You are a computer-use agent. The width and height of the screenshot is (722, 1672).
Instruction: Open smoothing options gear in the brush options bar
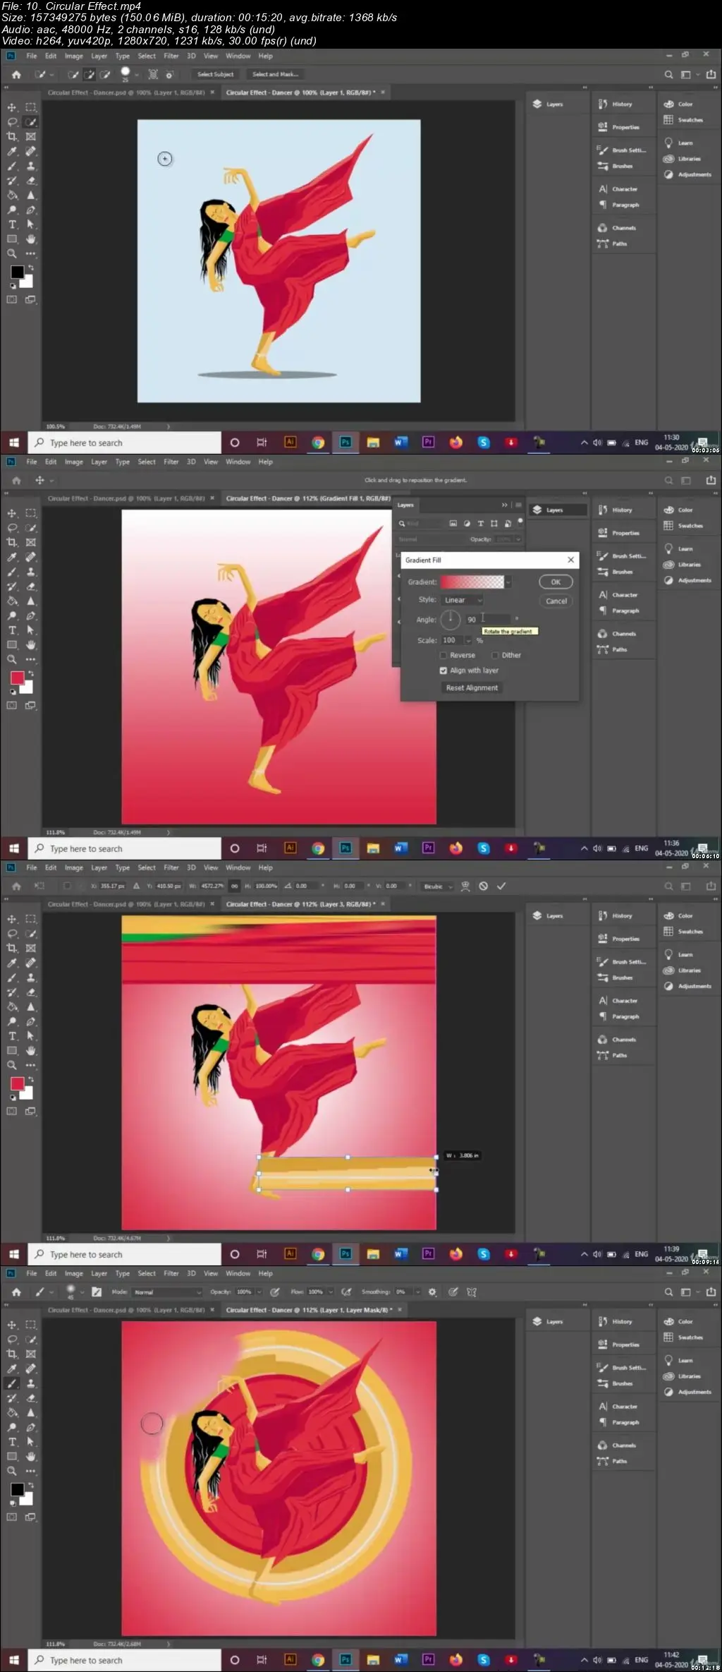tap(432, 1292)
